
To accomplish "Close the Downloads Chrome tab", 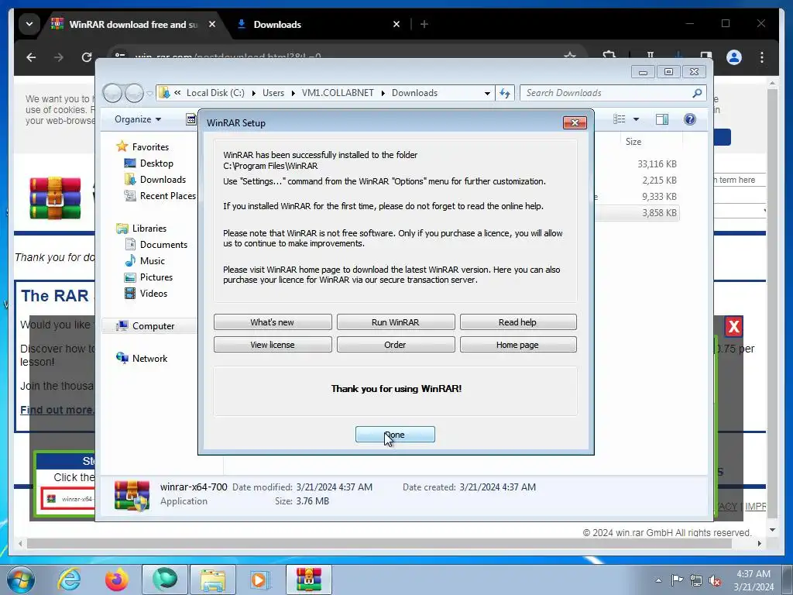I will (x=396, y=24).
